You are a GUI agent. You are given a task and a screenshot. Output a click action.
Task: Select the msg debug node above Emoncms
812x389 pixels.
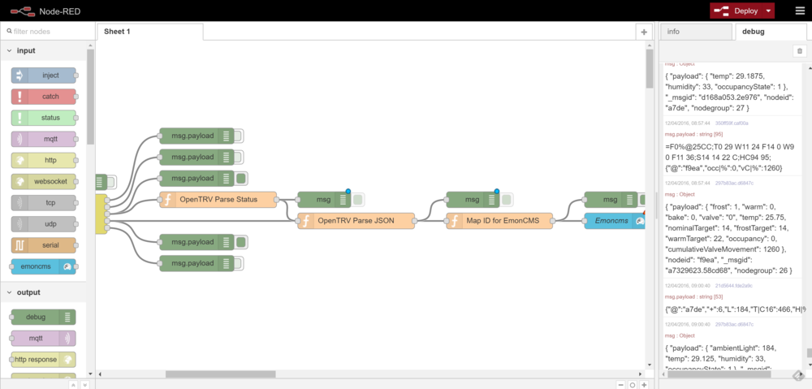coord(611,200)
